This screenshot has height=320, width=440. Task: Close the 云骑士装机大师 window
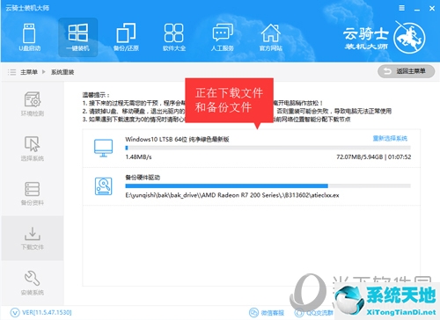point(432,9)
